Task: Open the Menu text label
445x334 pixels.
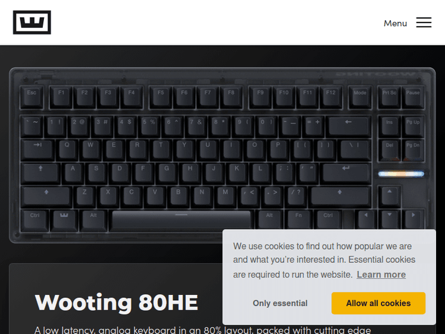Action: point(395,23)
